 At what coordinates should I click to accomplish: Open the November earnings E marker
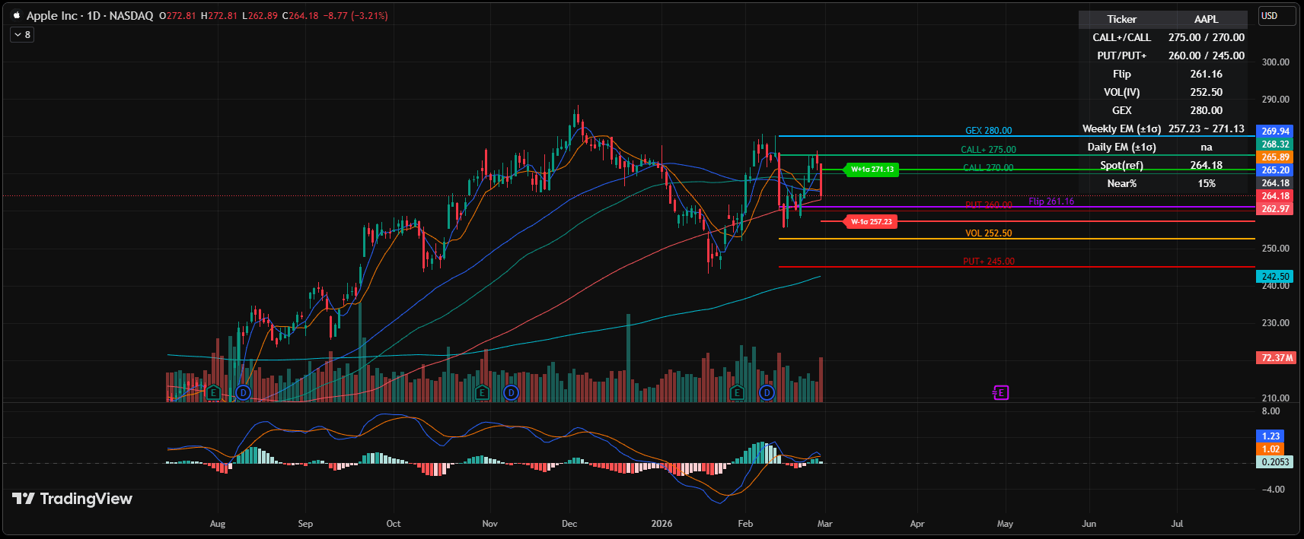point(481,392)
